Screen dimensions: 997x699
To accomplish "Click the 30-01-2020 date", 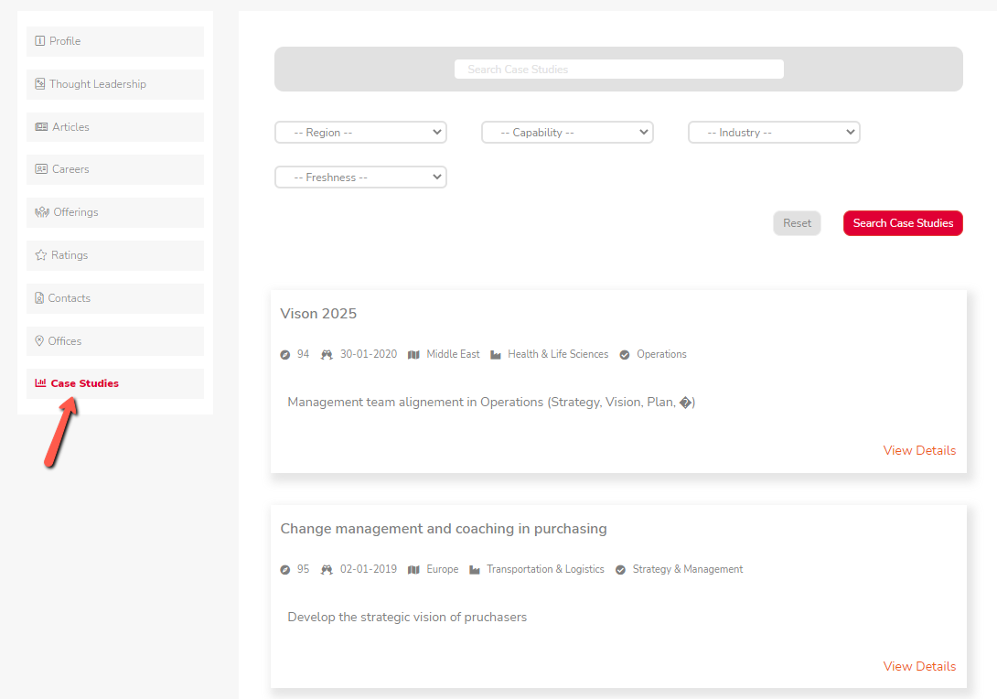I will coord(368,354).
